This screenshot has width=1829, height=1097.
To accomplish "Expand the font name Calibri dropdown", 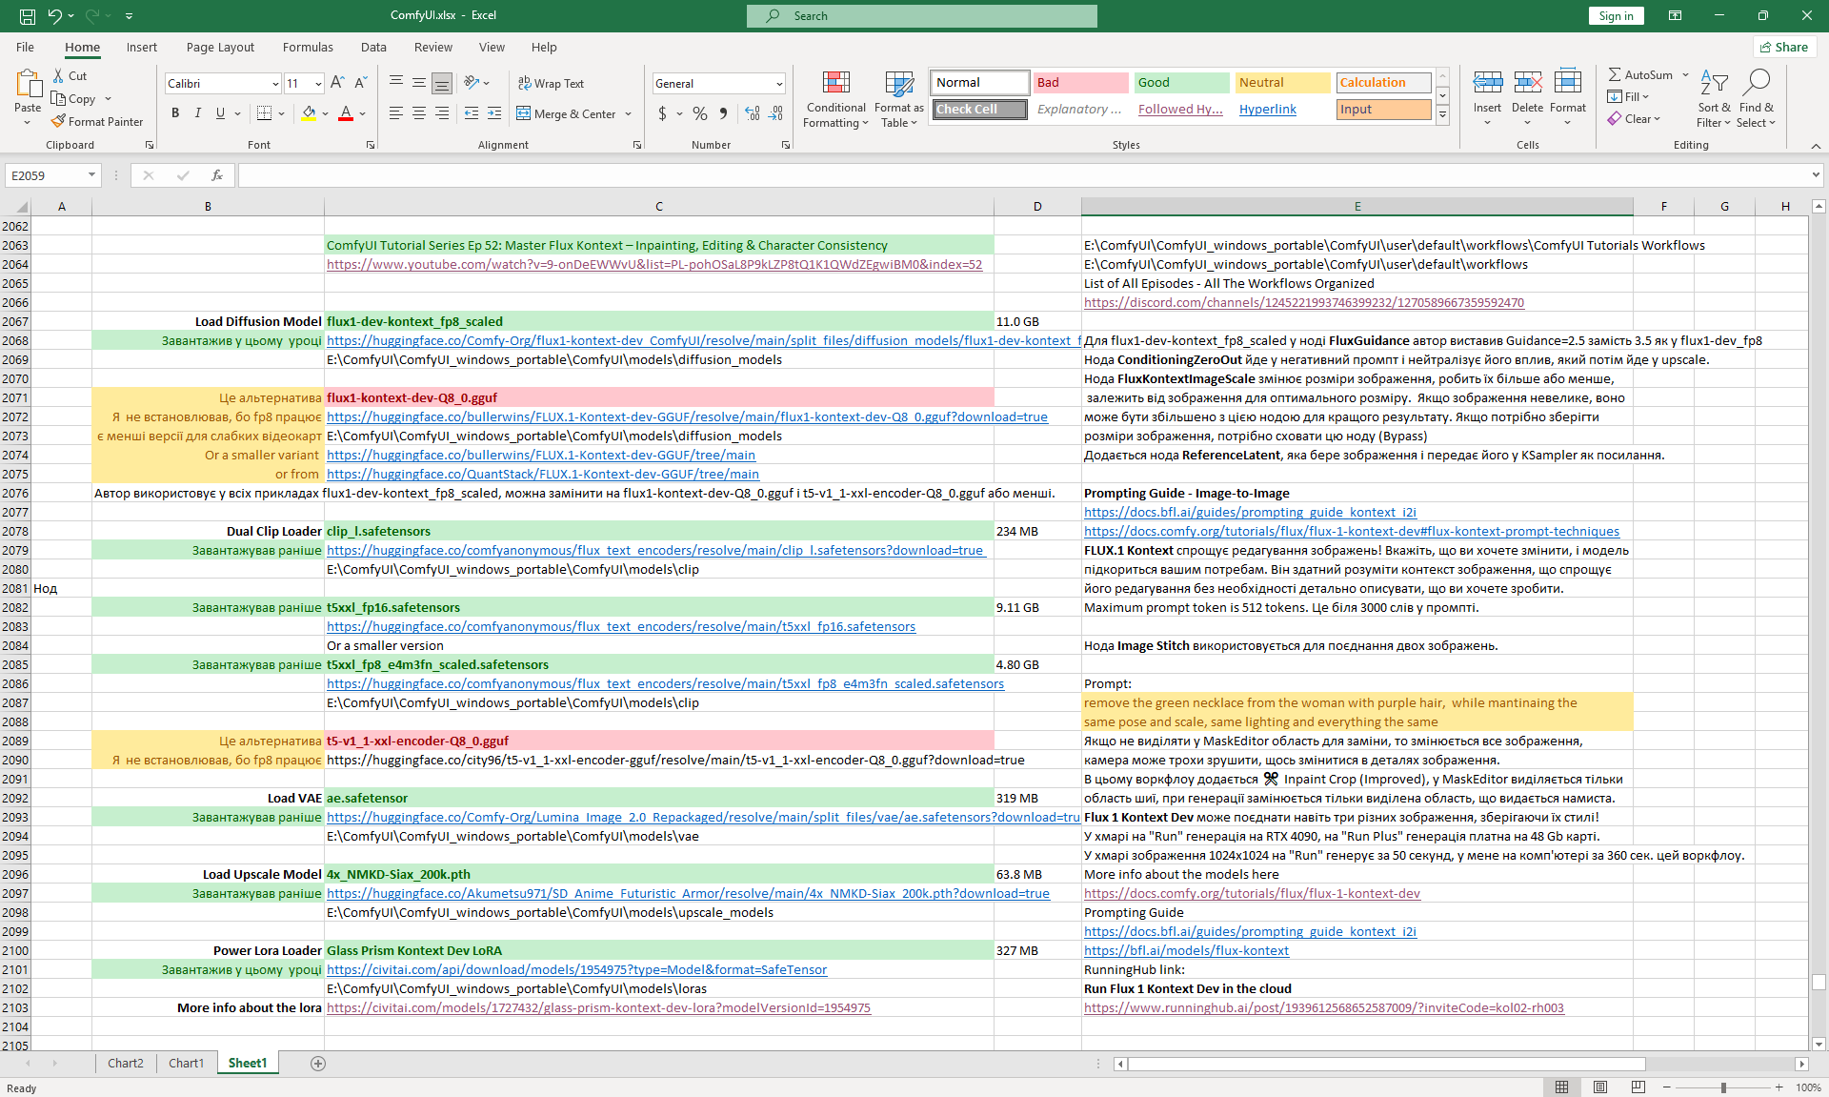I will coord(275,84).
